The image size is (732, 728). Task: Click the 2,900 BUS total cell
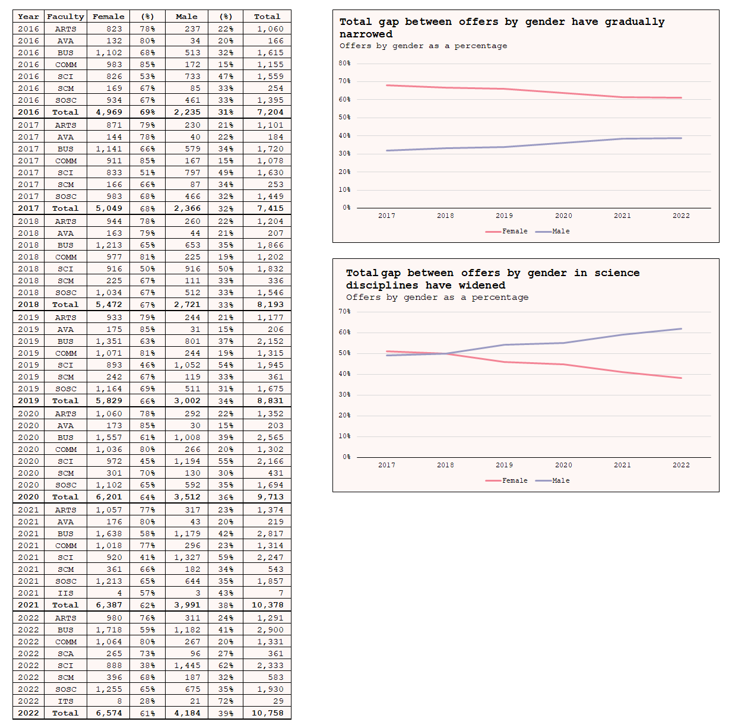(267, 630)
